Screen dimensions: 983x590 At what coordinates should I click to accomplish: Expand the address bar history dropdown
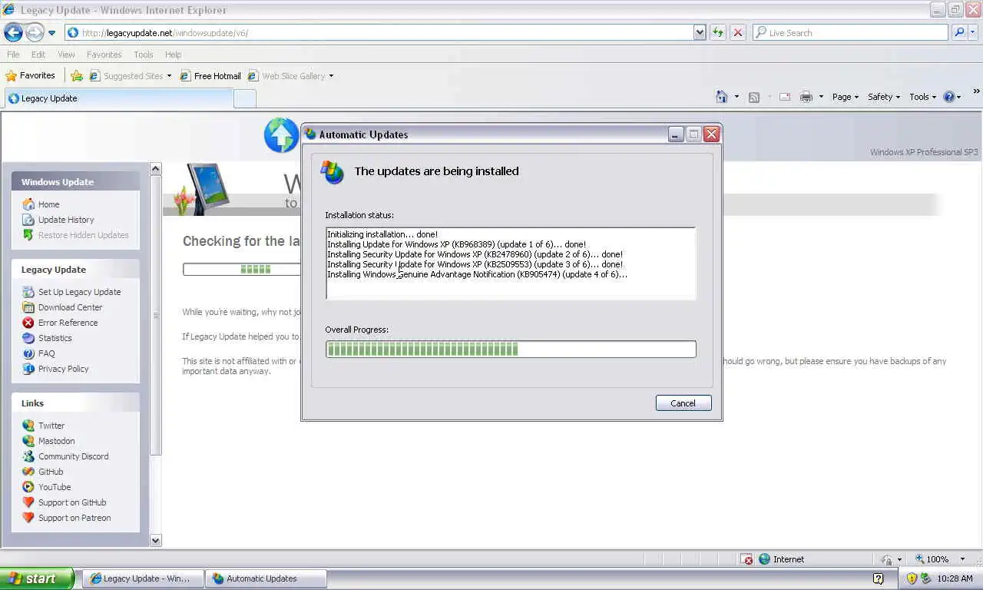(700, 32)
